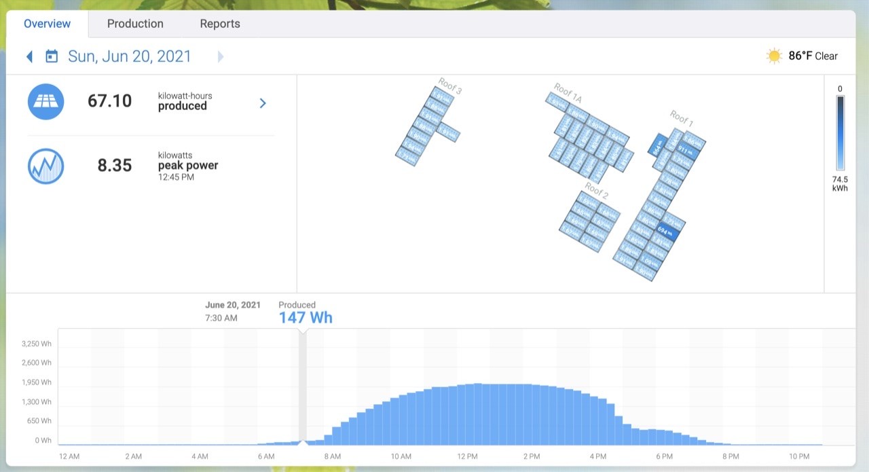Click the blue energy color scale bar
The height and width of the screenshot is (472, 869).
[840, 133]
